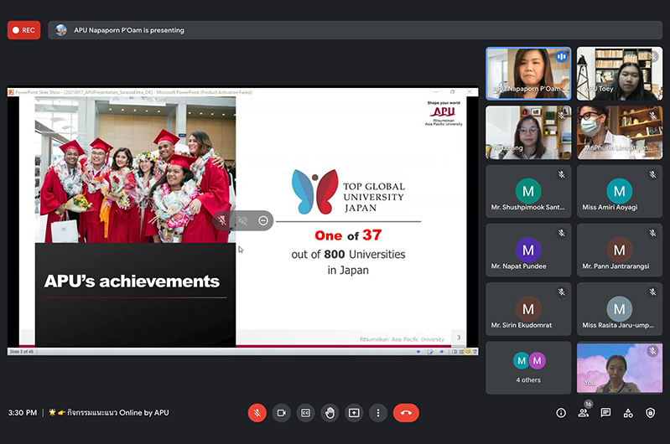Image resolution: width=670 pixels, height=444 pixels.
Task: Select APU Toey video tile
Action: click(620, 74)
